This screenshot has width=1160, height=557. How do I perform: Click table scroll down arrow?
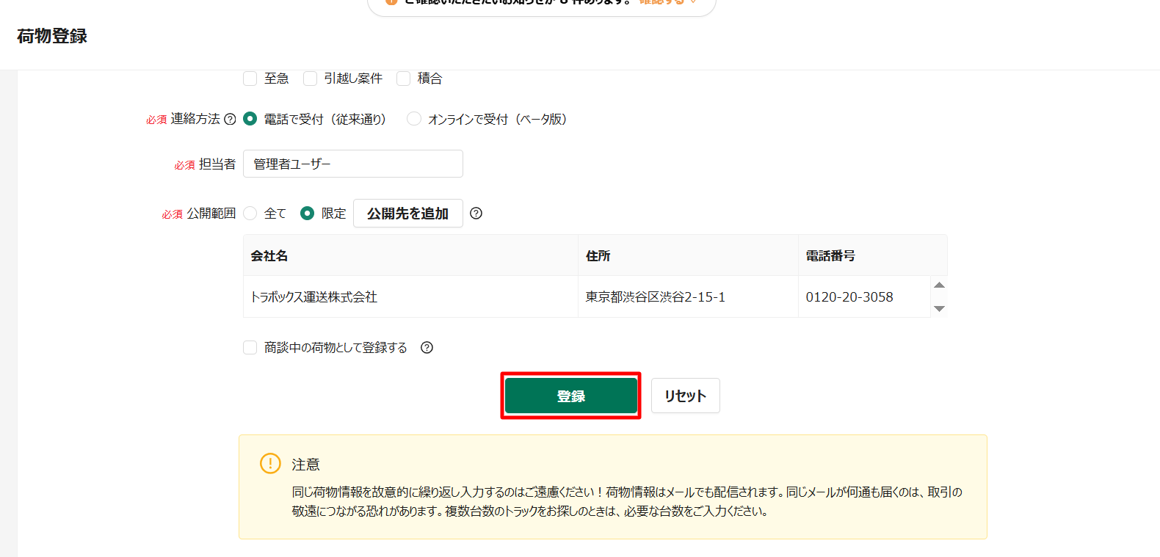click(x=939, y=308)
